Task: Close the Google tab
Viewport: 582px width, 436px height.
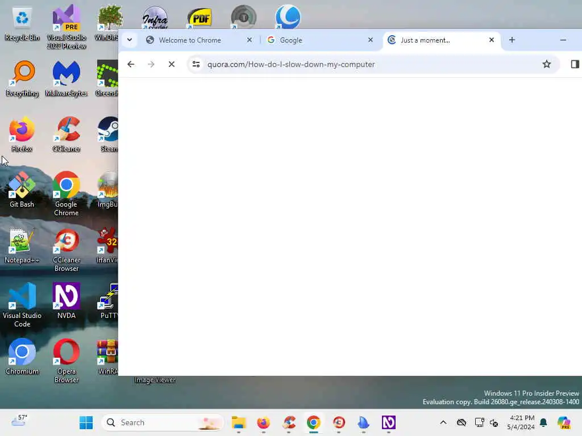Action: tap(371, 40)
